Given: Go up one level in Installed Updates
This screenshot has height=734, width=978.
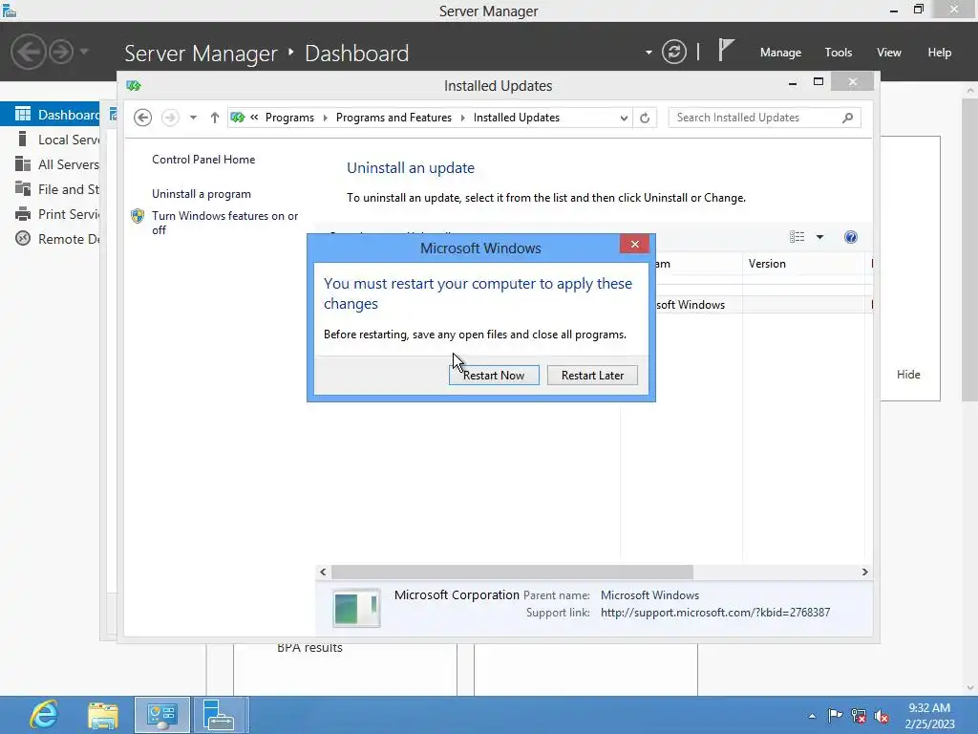Looking at the screenshot, I should (x=215, y=118).
